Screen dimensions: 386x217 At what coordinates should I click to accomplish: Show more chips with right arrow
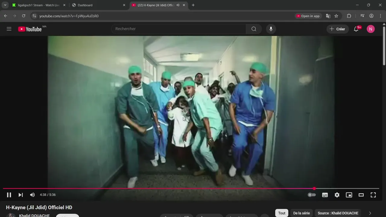[370, 213]
